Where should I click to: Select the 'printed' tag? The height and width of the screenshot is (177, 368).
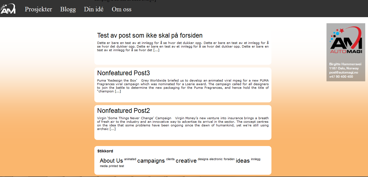pyautogui.click(x=113, y=166)
